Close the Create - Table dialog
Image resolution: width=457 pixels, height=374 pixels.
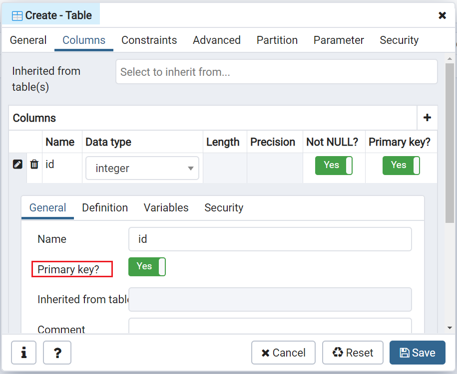tap(442, 15)
